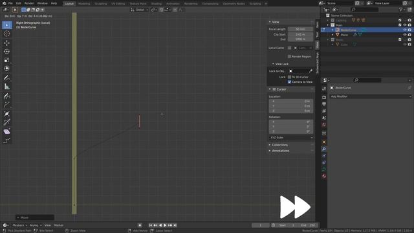Select the 3D Cursor tool
This screenshot has height=233, width=414.
pos(7,34)
